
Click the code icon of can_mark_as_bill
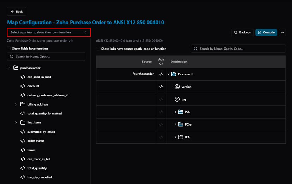(23, 159)
